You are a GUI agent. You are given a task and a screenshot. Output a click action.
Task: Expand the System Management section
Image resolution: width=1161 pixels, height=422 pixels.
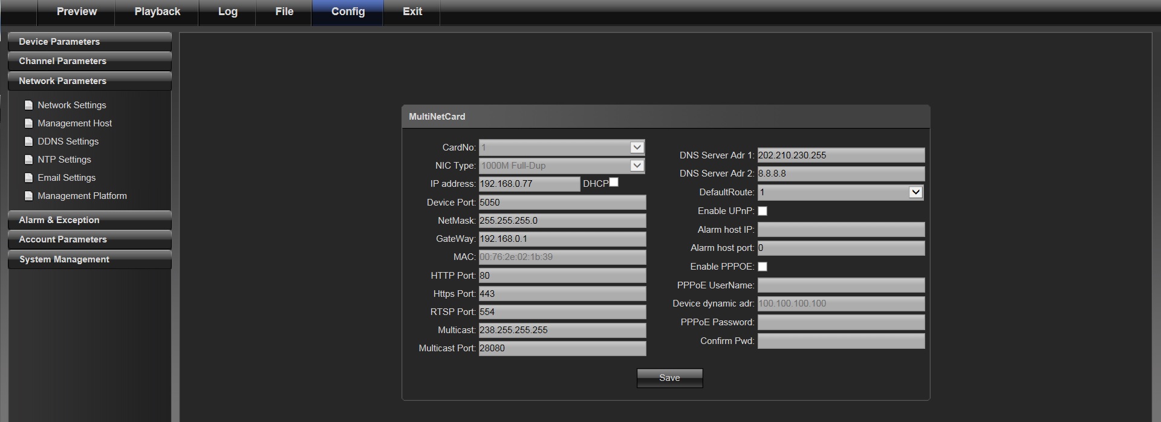coord(89,259)
